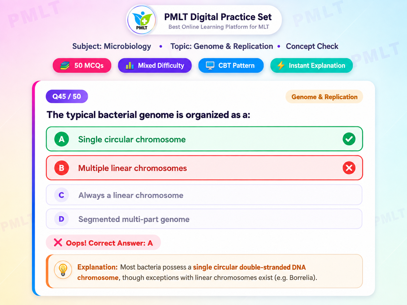
Task: Open the 50 MCQs pill
Action: click(82, 65)
